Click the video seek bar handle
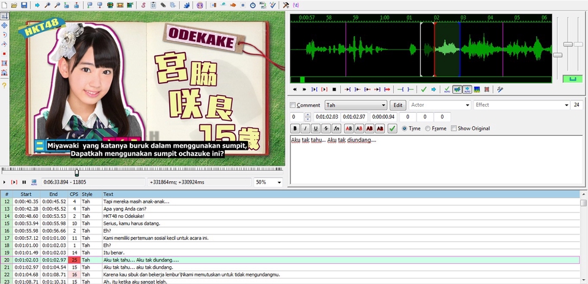Viewport: 588px width, 284px height. tap(77, 173)
